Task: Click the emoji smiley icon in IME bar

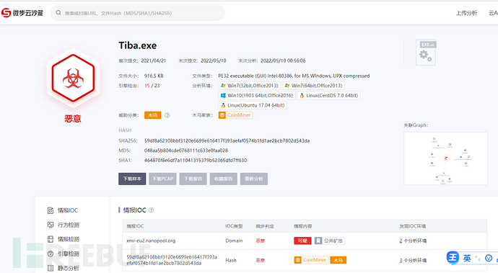Action: pos(489,259)
